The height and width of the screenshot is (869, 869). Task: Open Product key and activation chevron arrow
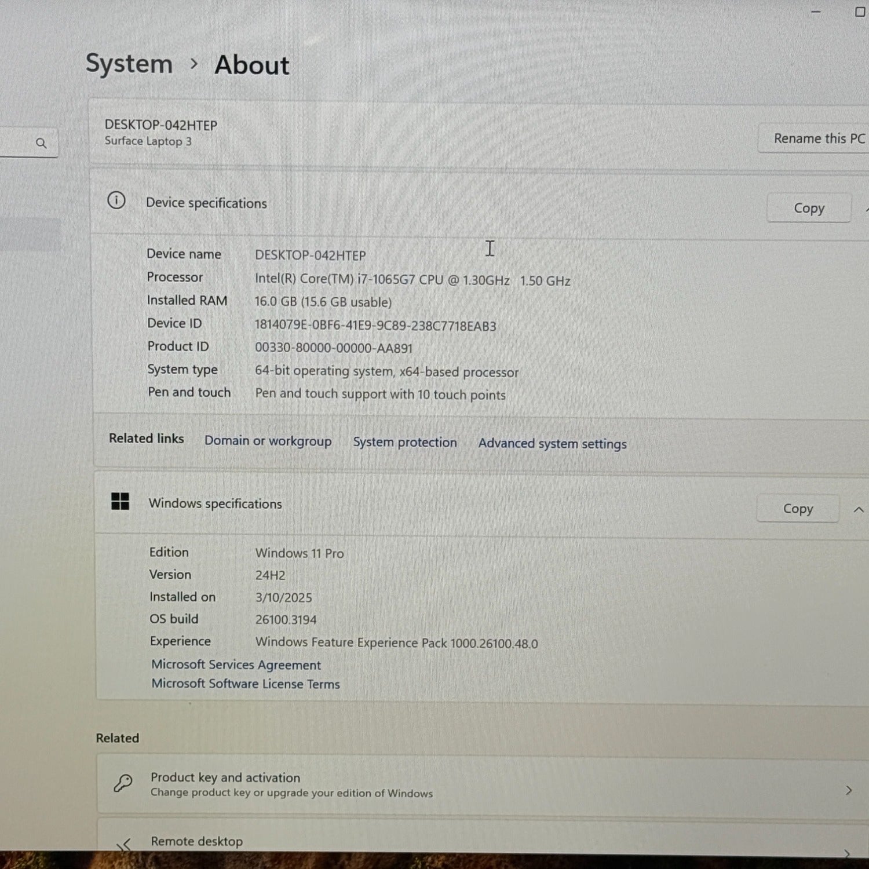coord(848,790)
